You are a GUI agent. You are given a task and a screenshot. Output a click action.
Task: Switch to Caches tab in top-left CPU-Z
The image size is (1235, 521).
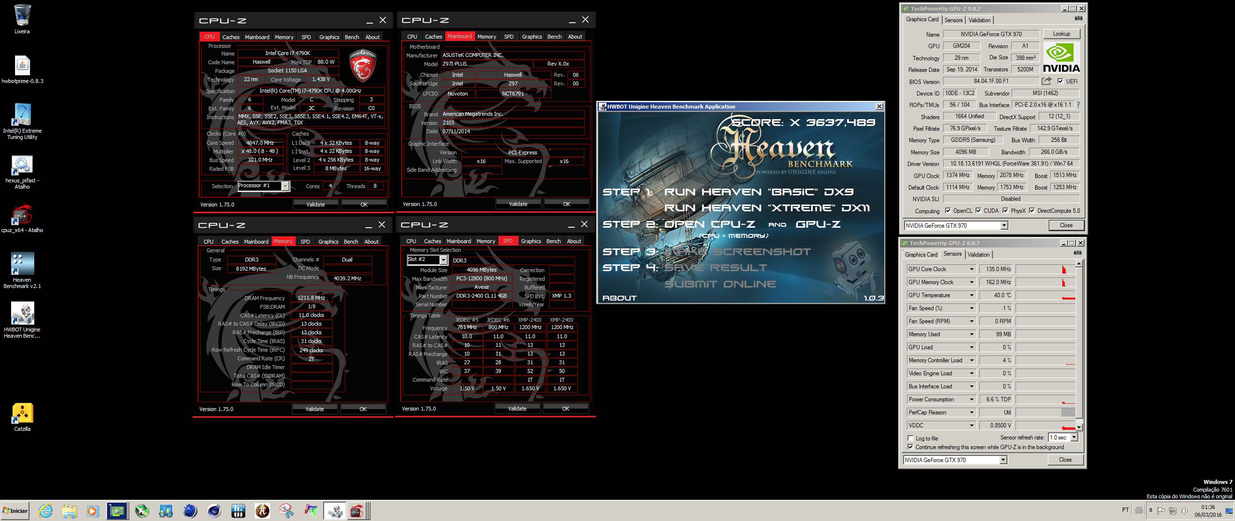(231, 37)
